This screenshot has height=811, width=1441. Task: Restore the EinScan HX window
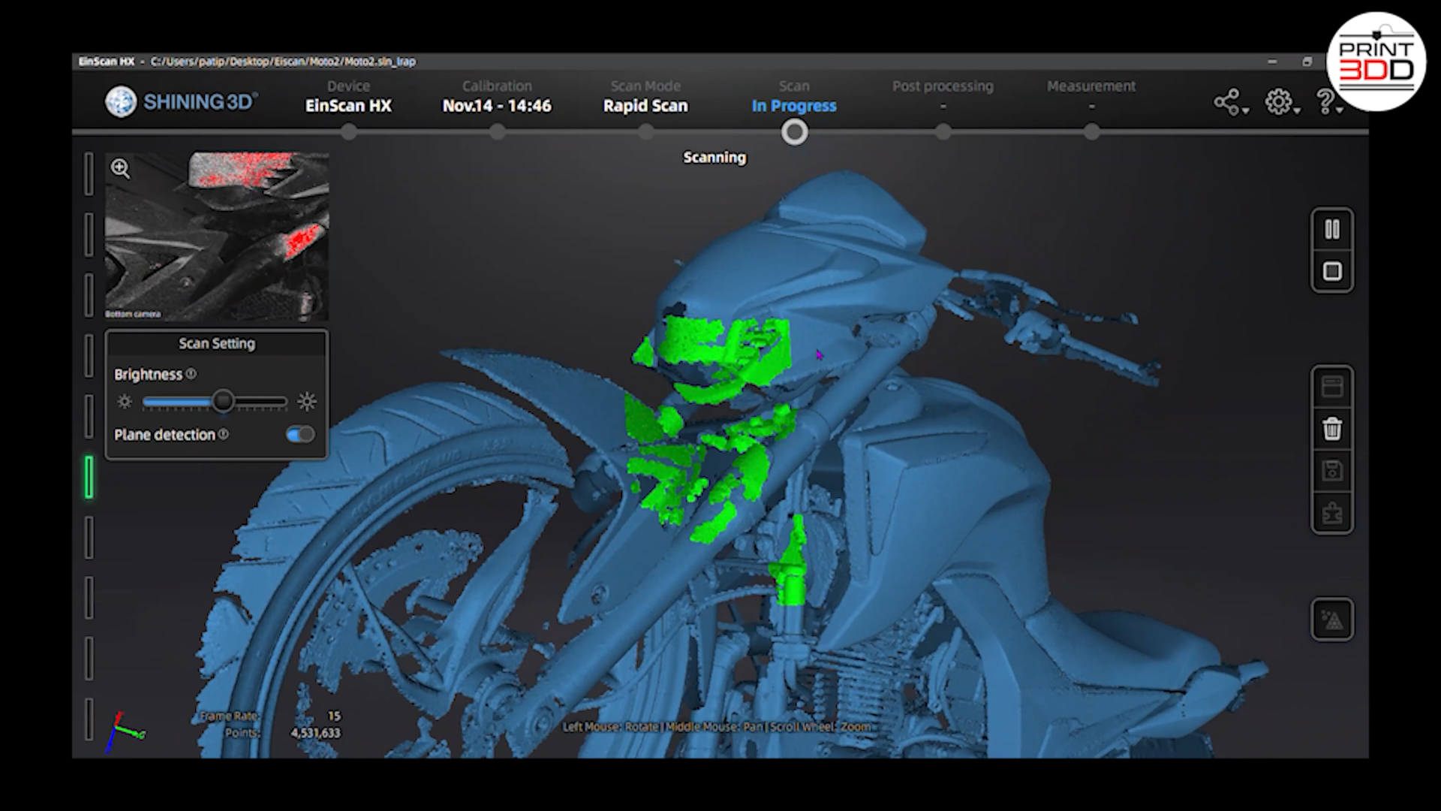click(x=1307, y=62)
